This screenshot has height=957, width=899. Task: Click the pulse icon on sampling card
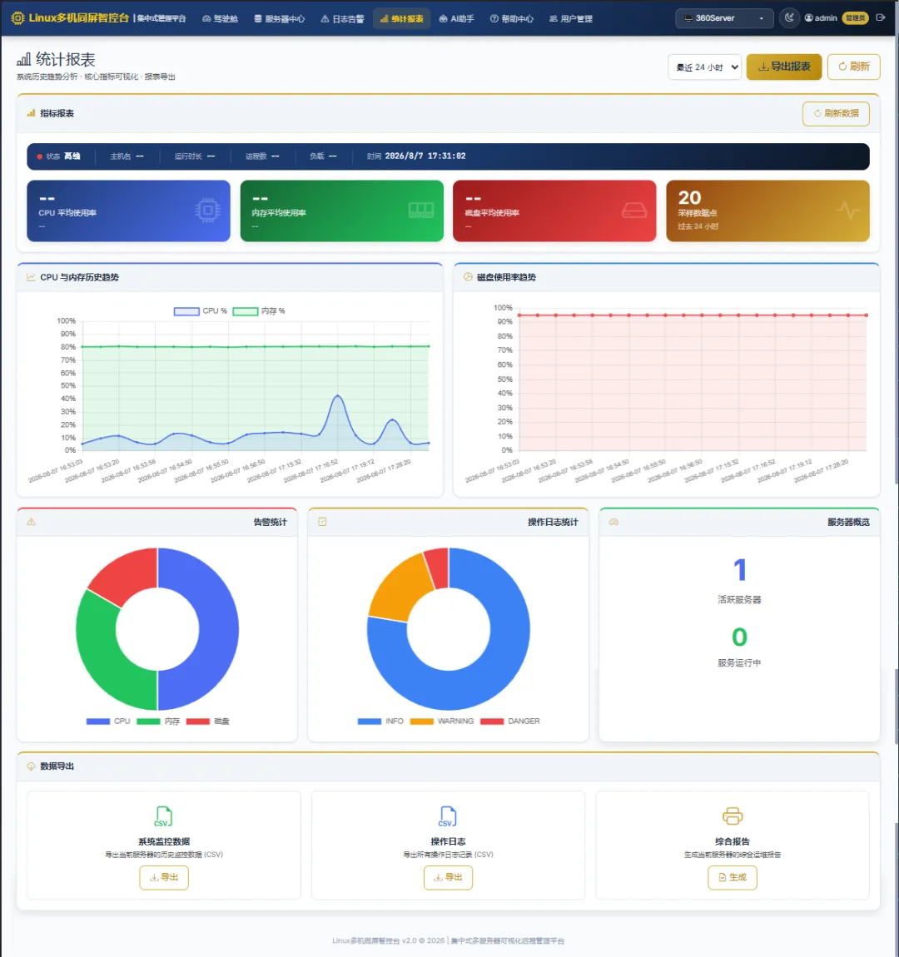click(847, 211)
